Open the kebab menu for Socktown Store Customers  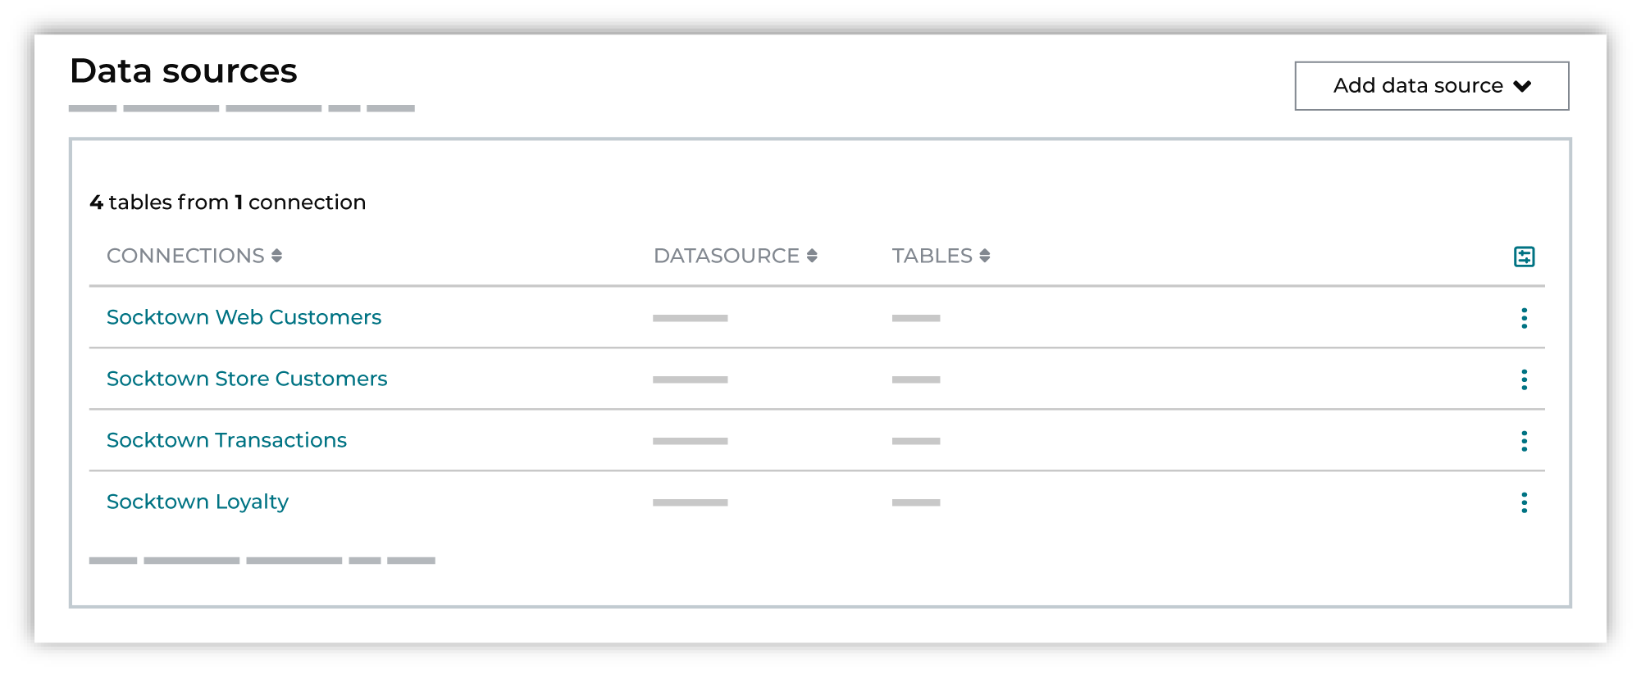click(1524, 379)
